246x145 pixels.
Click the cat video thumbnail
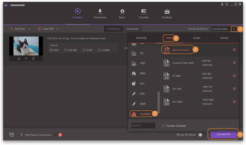26,46
